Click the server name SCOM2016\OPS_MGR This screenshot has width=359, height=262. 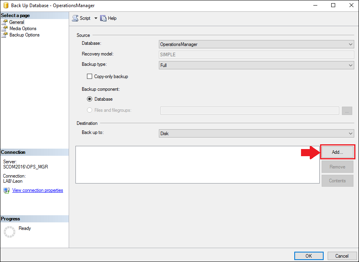[26, 167]
